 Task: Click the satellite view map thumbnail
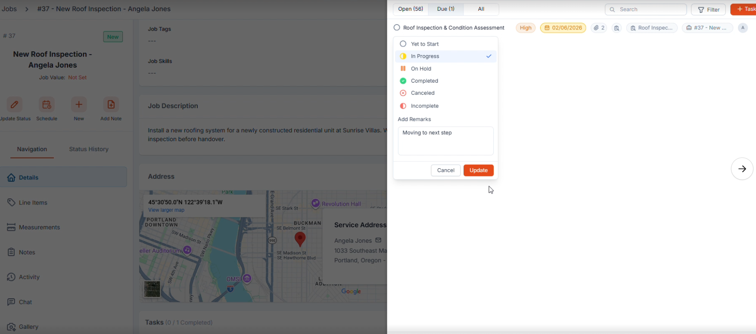click(152, 289)
